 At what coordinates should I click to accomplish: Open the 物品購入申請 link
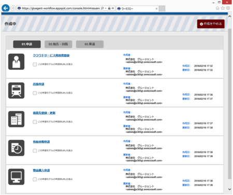41,170
